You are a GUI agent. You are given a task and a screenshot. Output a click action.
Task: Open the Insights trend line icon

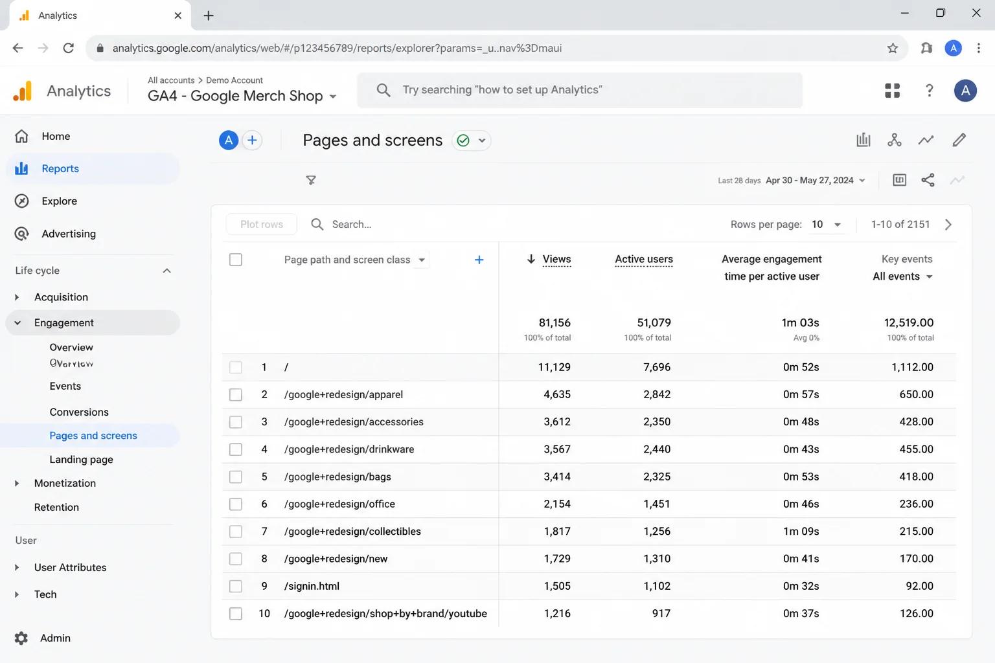tap(926, 140)
